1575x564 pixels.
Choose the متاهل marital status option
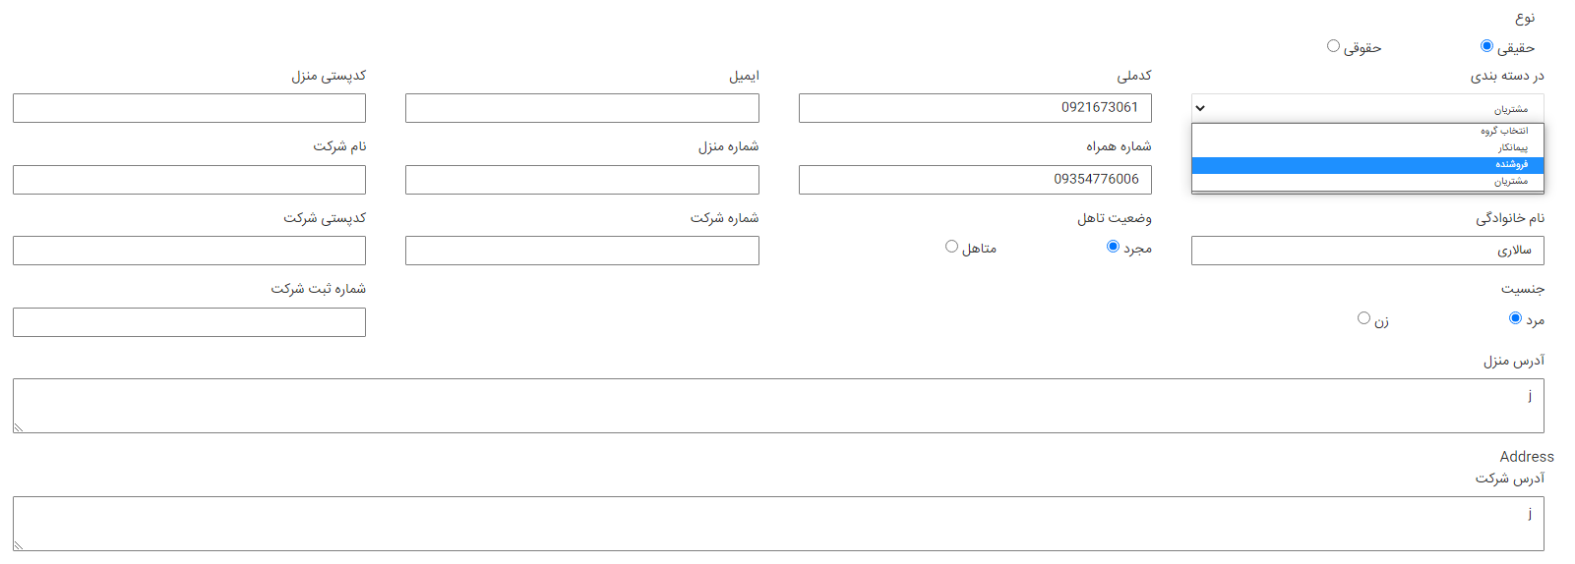951,247
